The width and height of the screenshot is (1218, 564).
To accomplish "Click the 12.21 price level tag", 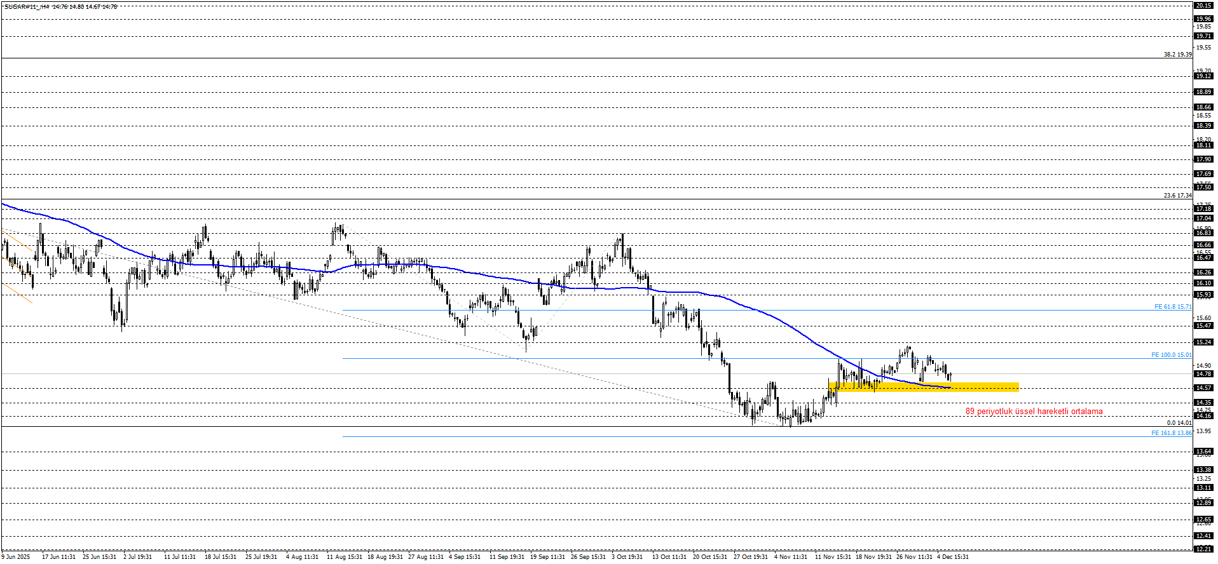I will click(x=1203, y=549).
